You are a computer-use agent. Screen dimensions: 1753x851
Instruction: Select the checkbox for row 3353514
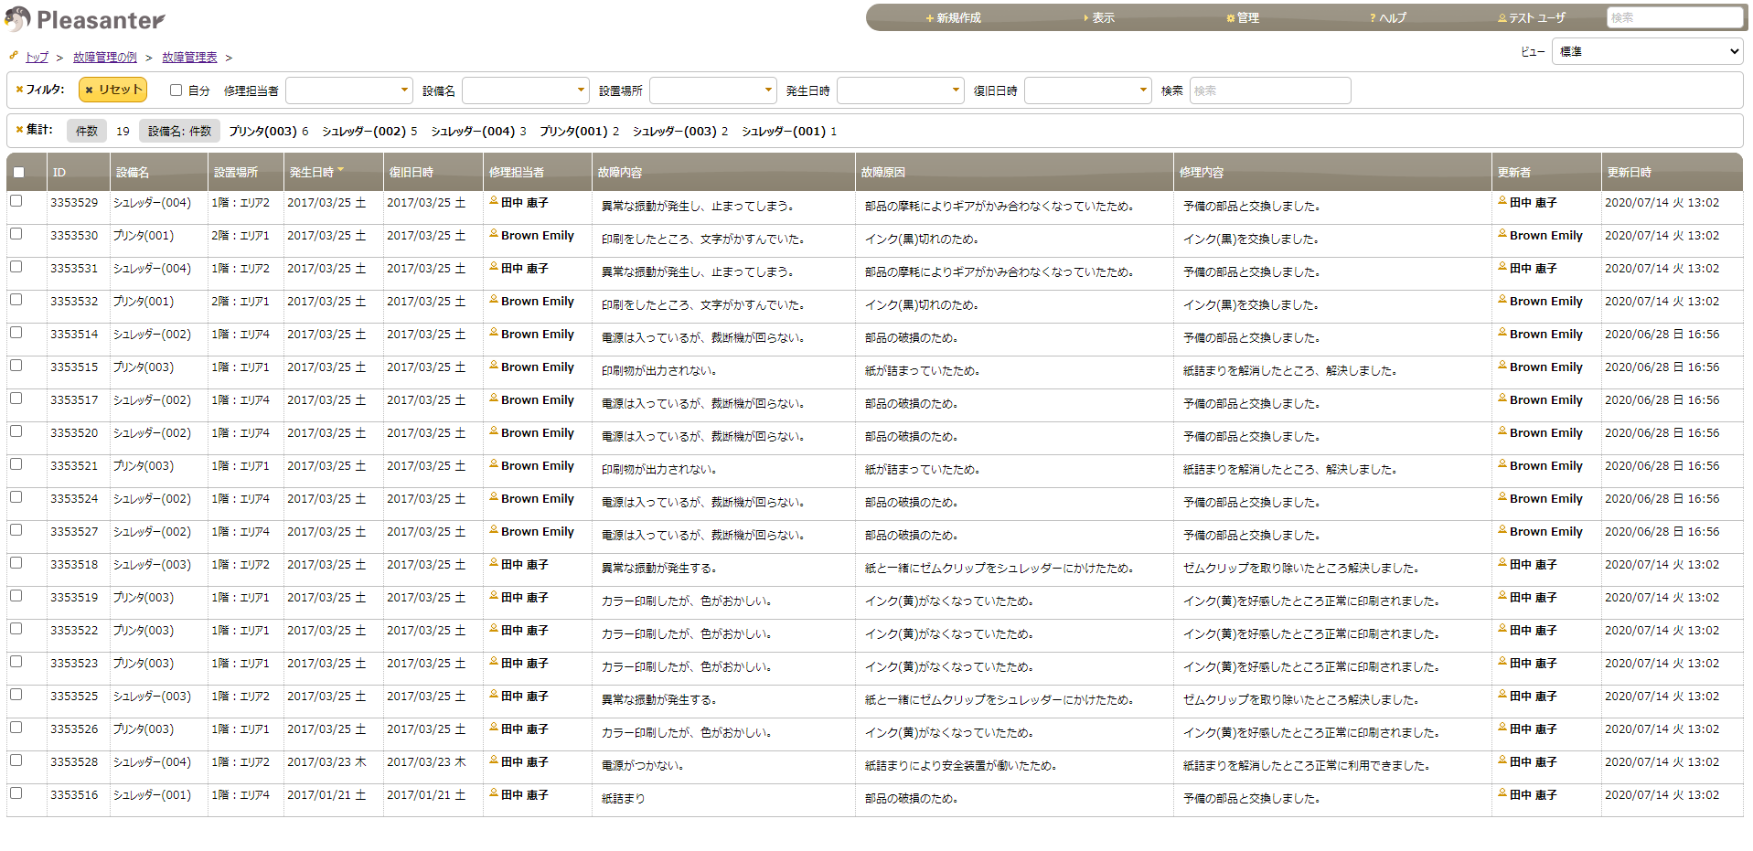(x=16, y=333)
